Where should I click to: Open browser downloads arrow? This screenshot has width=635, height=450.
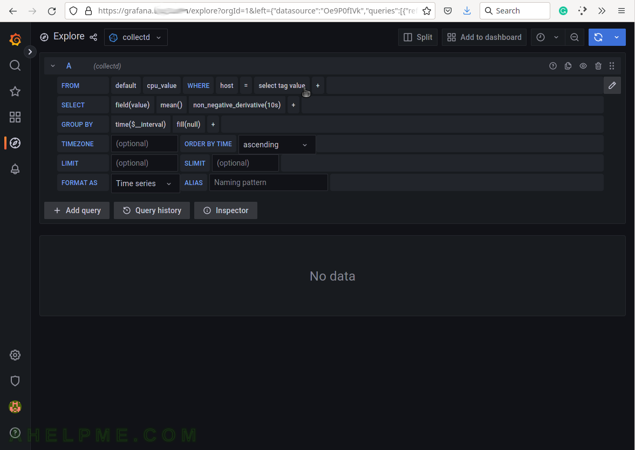click(x=467, y=11)
